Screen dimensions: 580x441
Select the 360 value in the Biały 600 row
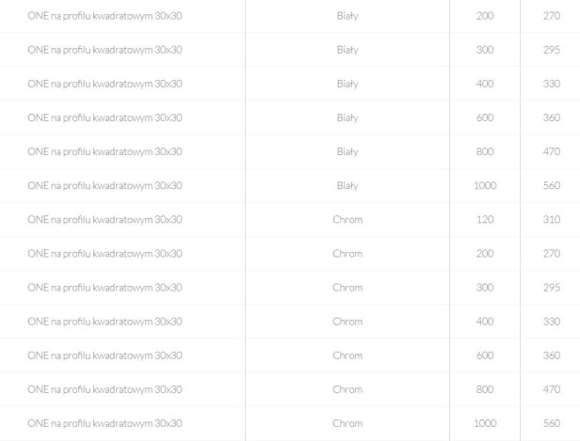pos(551,118)
